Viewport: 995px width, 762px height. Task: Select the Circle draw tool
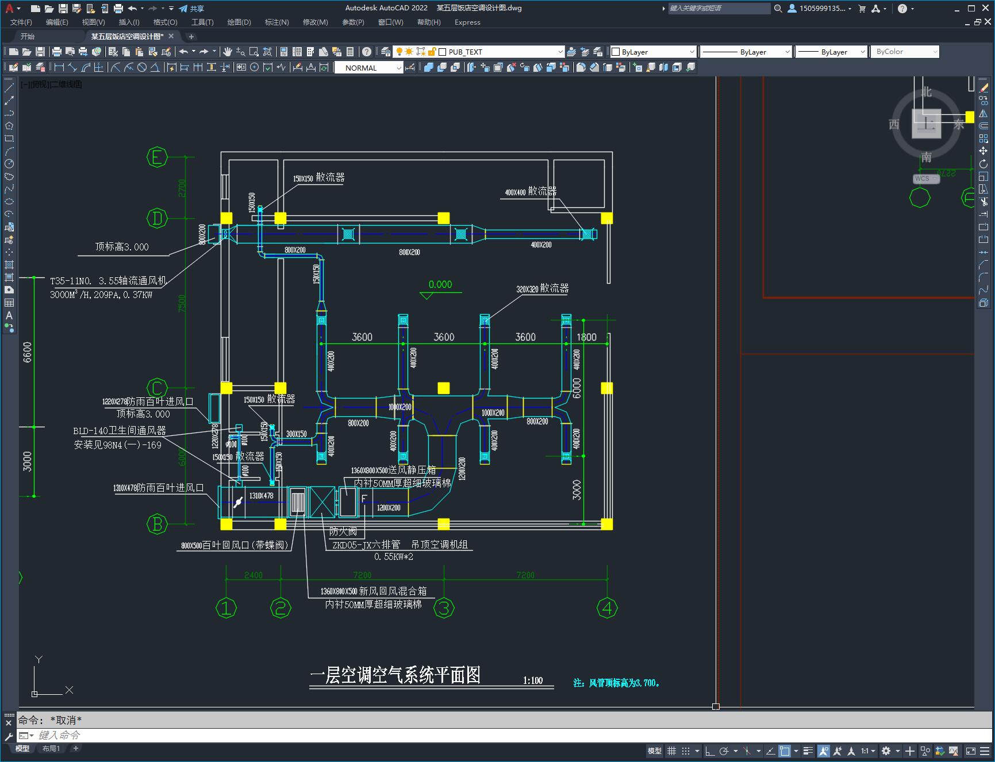9,164
